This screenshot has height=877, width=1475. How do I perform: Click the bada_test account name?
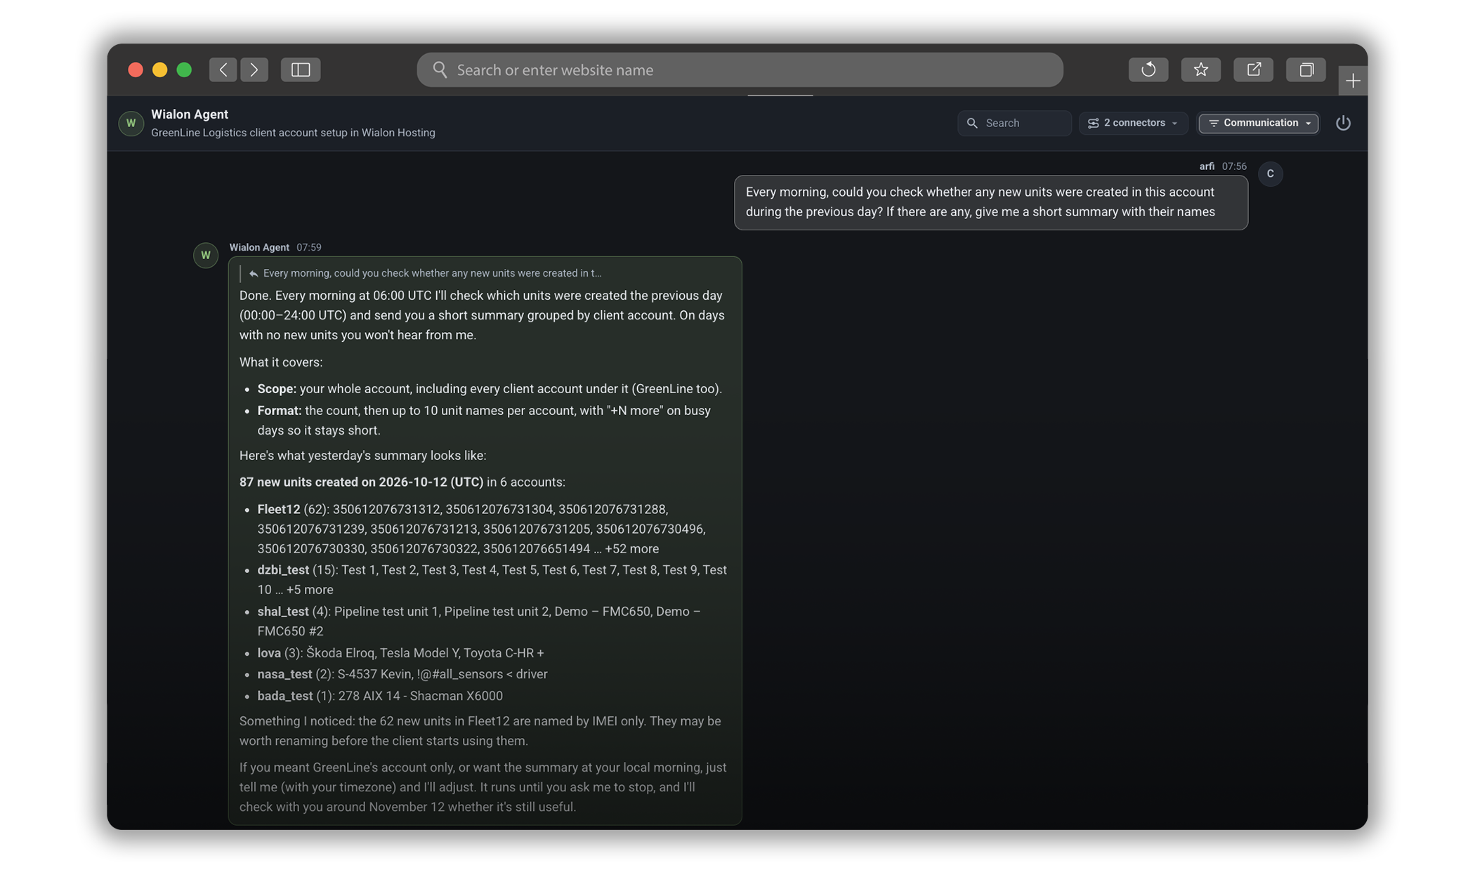(x=284, y=696)
